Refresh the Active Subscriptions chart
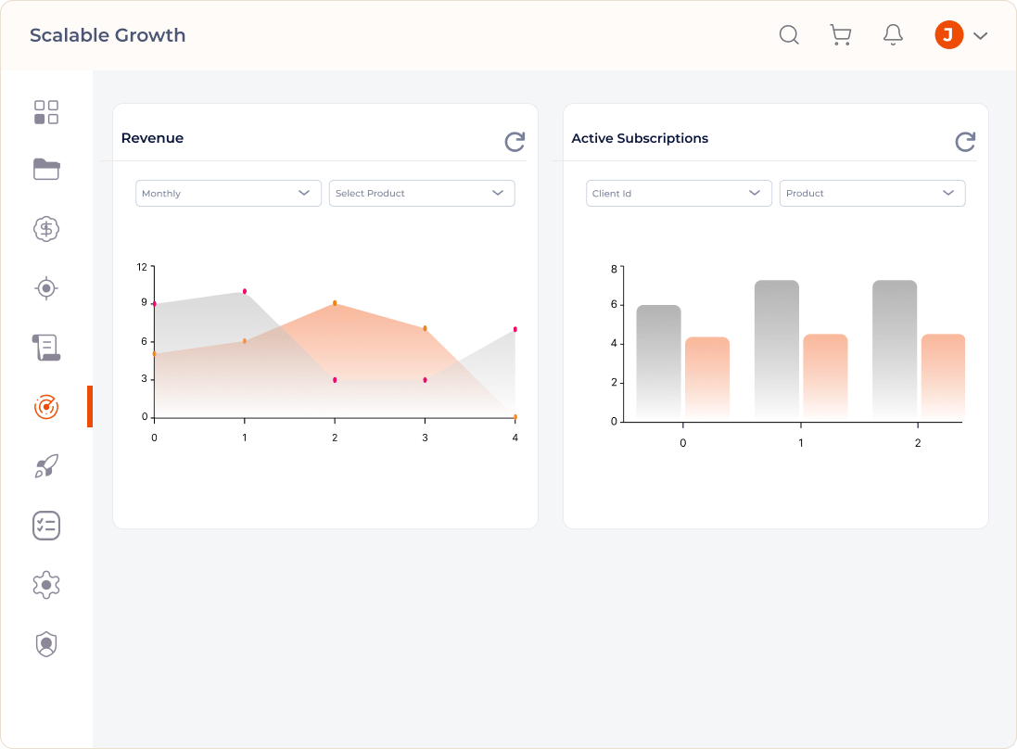 tap(965, 142)
